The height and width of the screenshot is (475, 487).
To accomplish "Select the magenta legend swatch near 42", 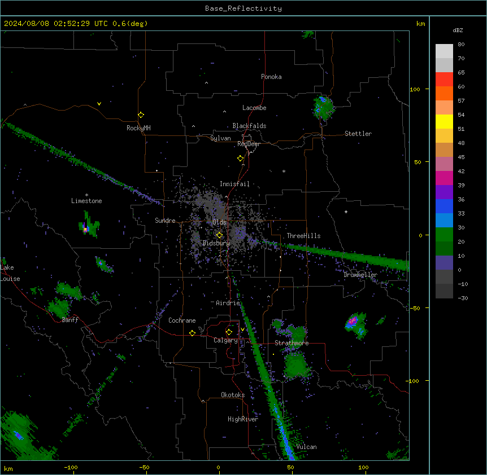I will (444, 178).
